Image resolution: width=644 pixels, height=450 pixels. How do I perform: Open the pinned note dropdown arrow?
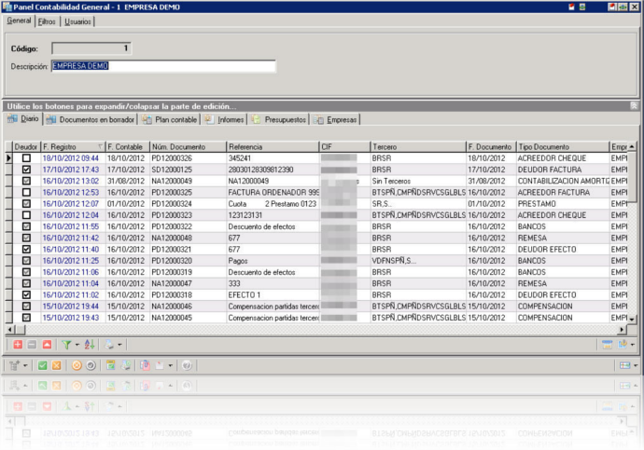click(171, 365)
